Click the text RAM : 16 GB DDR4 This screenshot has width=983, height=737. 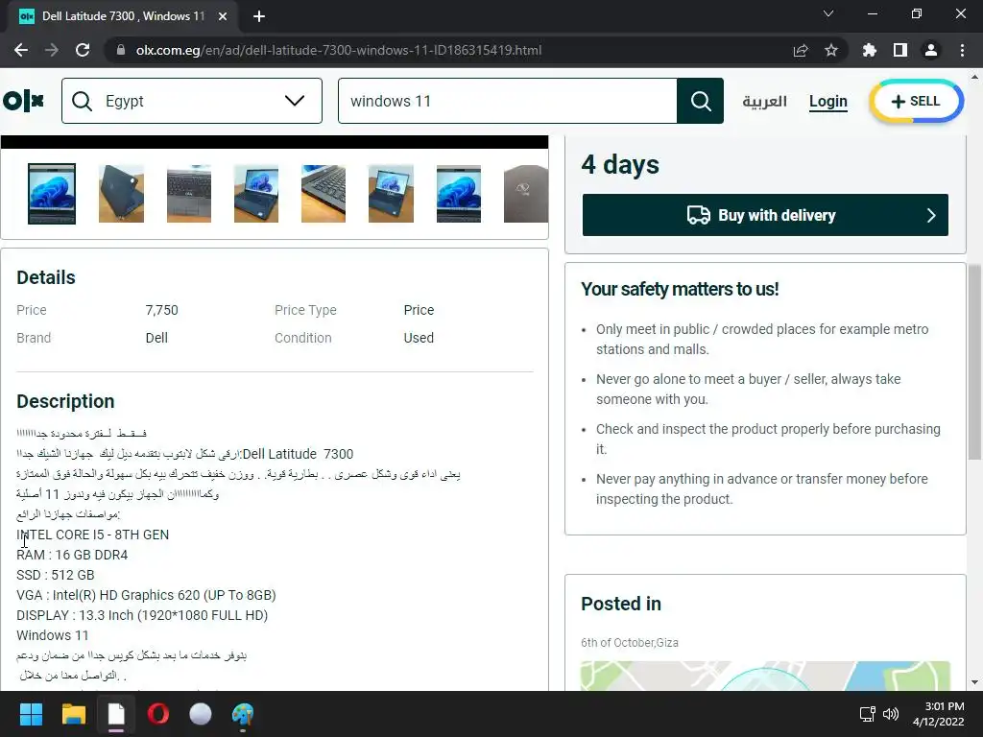tap(72, 555)
